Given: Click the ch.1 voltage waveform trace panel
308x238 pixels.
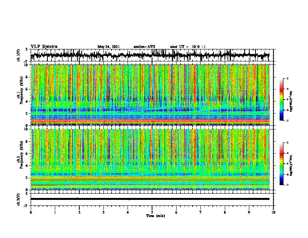Looking at the screenshot, I should 152,55.
